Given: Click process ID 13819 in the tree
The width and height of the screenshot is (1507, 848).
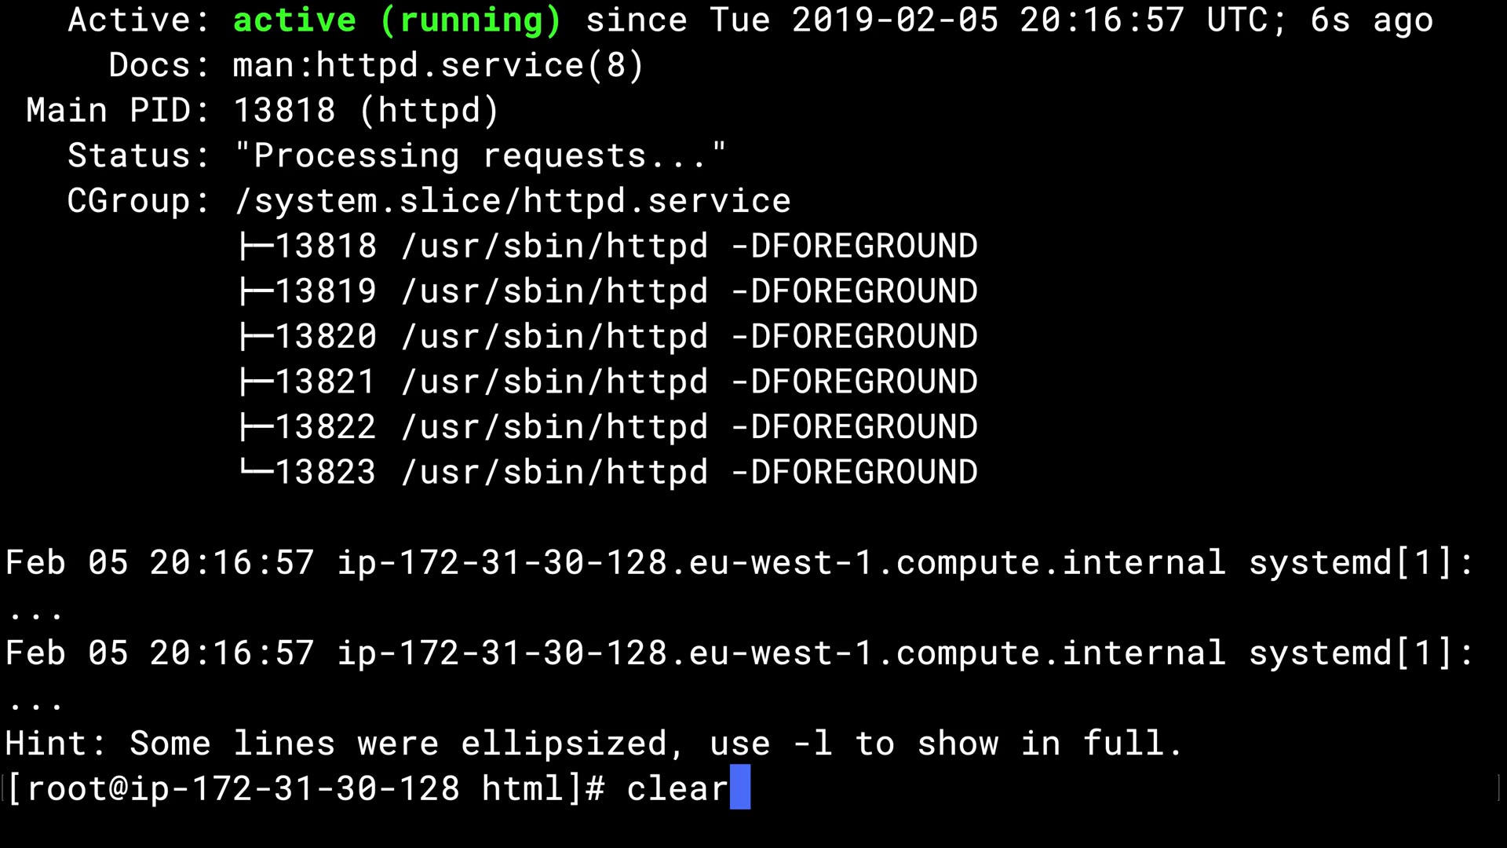Looking at the screenshot, I should pyautogui.click(x=325, y=292).
